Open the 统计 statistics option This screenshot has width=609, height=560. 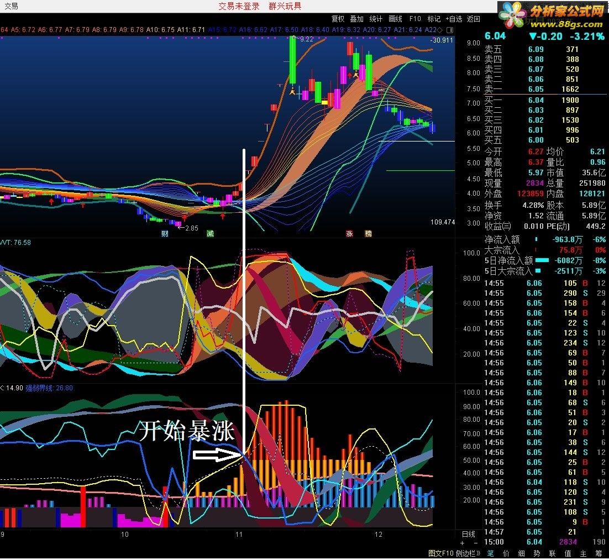(376, 19)
